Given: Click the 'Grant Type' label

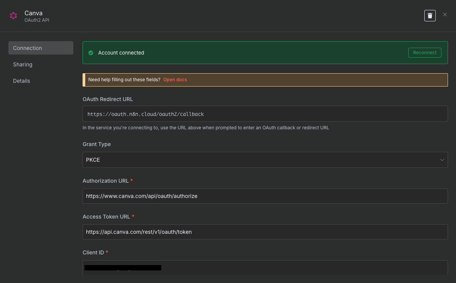Looking at the screenshot, I should pyautogui.click(x=97, y=144).
